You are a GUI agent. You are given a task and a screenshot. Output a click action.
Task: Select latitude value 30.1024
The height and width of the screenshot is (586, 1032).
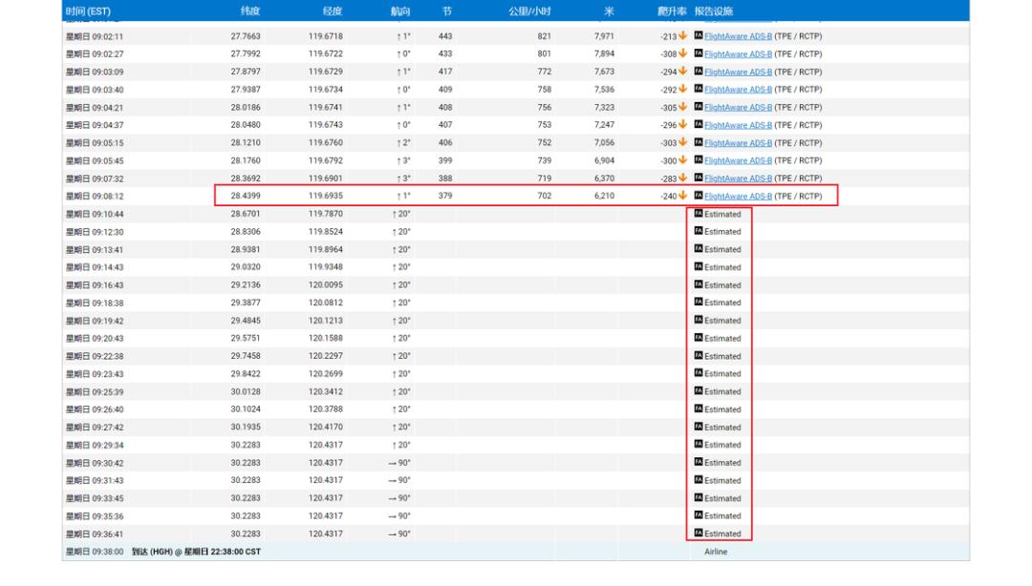tap(246, 409)
